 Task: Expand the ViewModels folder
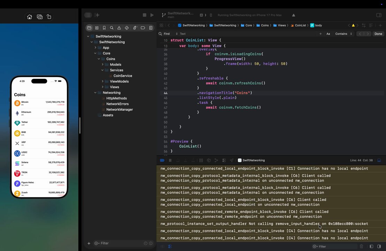(102, 81)
